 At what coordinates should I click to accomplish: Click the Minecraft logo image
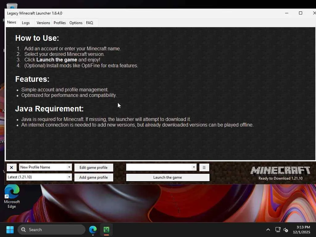pos(280,170)
